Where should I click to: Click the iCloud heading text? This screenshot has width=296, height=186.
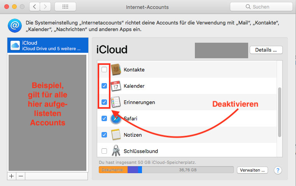tap(112, 50)
